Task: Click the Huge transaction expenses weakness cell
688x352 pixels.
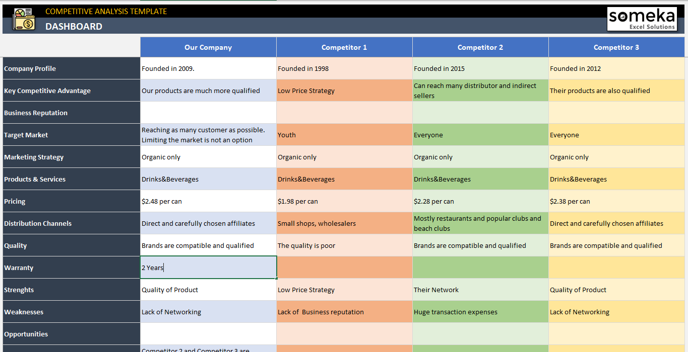Action: pos(480,312)
